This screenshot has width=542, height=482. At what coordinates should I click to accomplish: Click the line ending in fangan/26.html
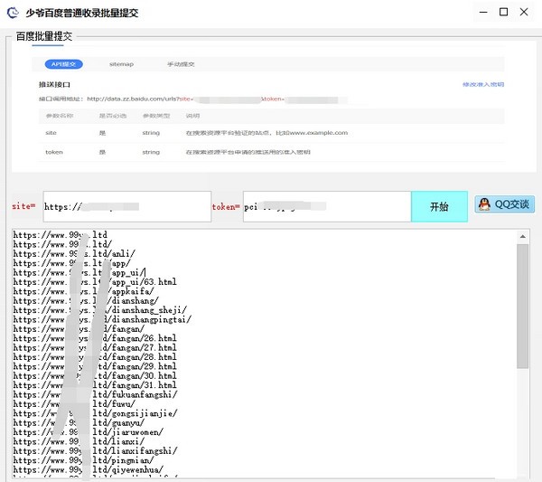click(95, 337)
